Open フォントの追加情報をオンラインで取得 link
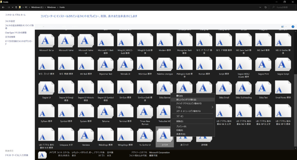297x160 pixels. (x=19, y=27)
